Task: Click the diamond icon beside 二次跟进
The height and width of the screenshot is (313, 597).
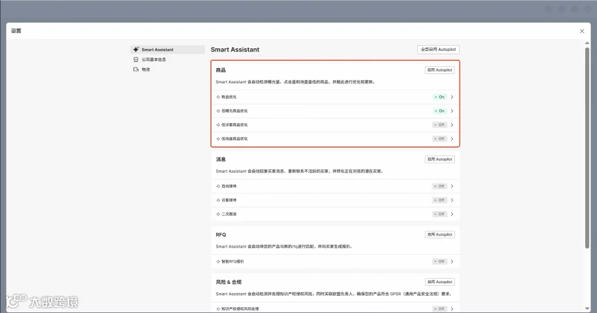Action: click(x=218, y=214)
